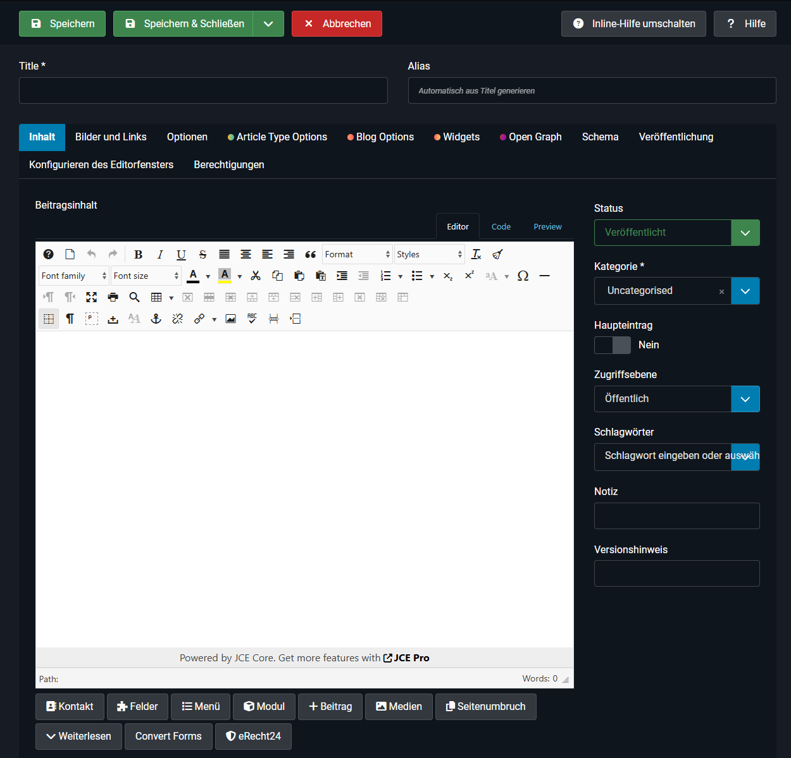Switch to the Bilder und Links tab

(x=111, y=137)
